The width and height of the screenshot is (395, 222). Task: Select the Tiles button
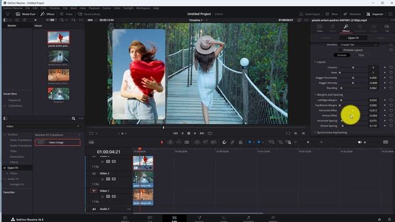(361, 55)
